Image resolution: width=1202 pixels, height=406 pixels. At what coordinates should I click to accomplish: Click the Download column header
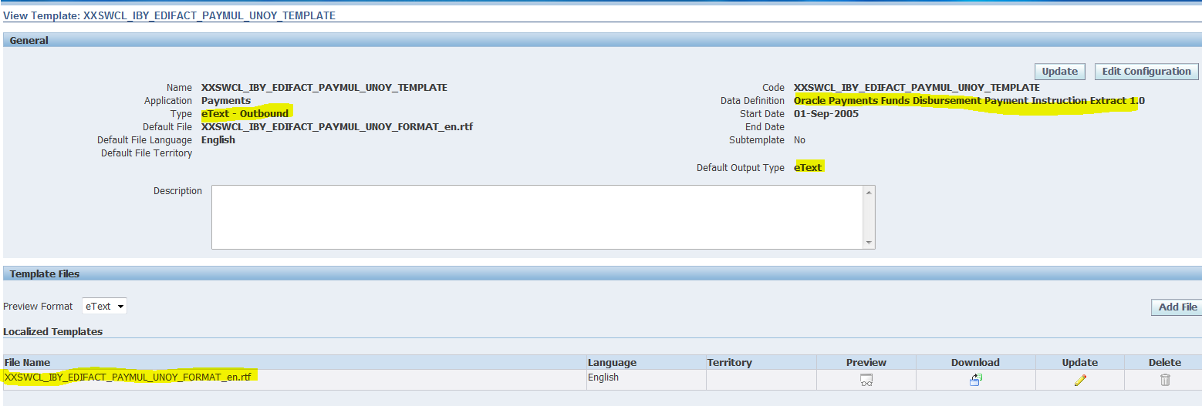coord(975,362)
